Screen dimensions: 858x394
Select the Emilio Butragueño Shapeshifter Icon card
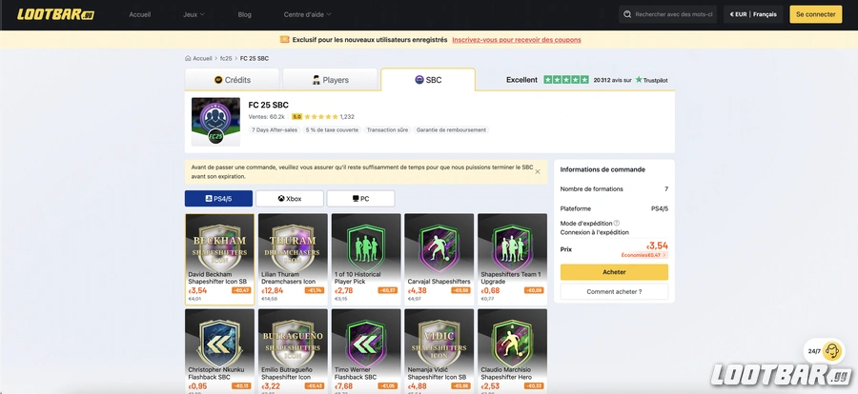coord(293,351)
